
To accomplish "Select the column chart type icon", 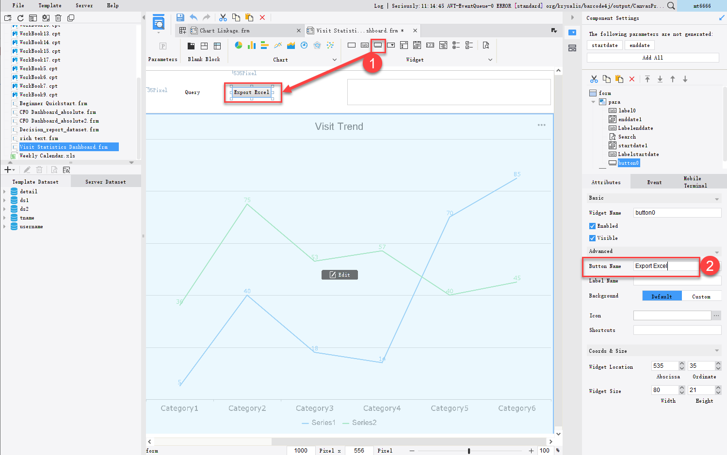I will coord(252,45).
